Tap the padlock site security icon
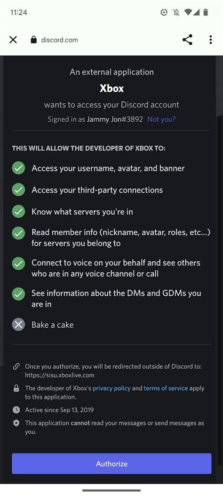Screen dimensions: 223x497 (33, 40)
